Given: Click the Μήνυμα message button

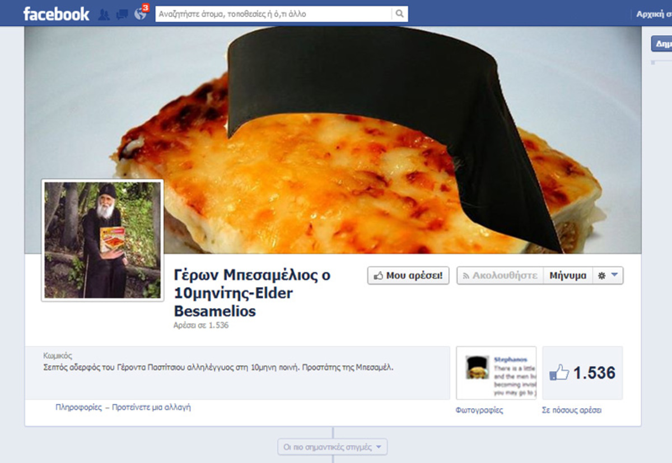Looking at the screenshot, I should pos(568,275).
